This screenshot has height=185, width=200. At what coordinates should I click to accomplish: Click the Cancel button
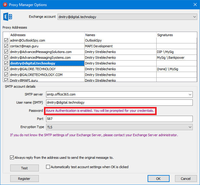(186, 179)
